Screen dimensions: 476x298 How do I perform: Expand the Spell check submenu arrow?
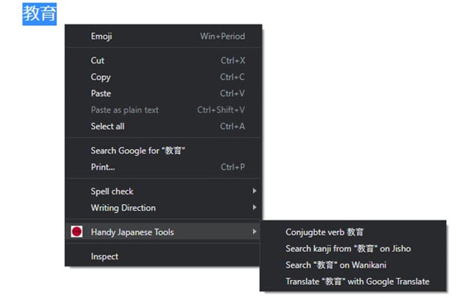pos(254,191)
